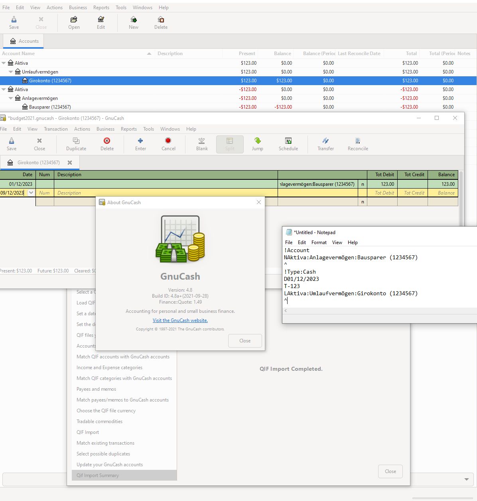
Task: Select 'Income and Expense categories' QIF step
Action: [x=109, y=368]
